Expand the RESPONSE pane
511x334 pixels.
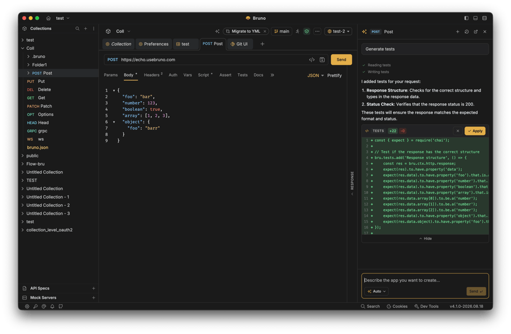tap(352, 184)
